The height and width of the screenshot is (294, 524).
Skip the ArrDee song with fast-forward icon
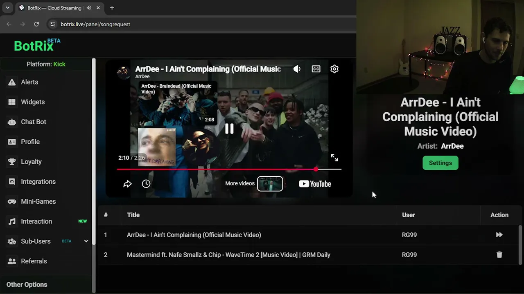tap(499, 235)
